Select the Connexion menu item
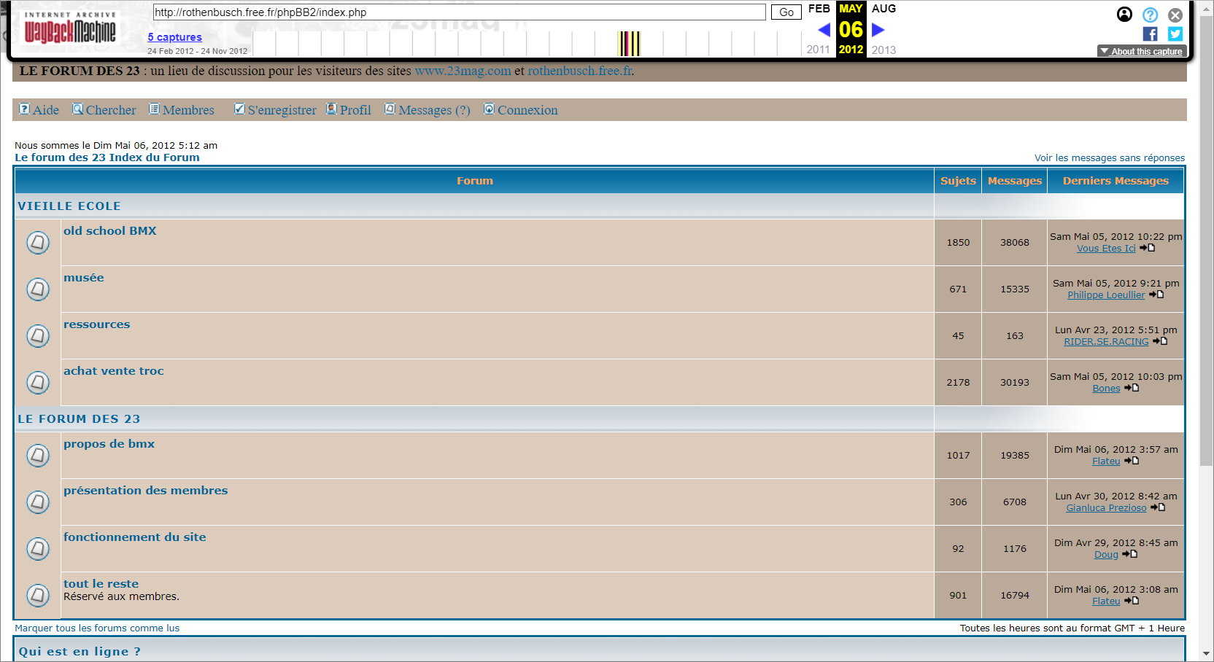The width and height of the screenshot is (1214, 662). [521, 110]
